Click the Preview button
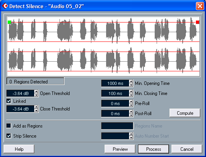 coord(120,149)
